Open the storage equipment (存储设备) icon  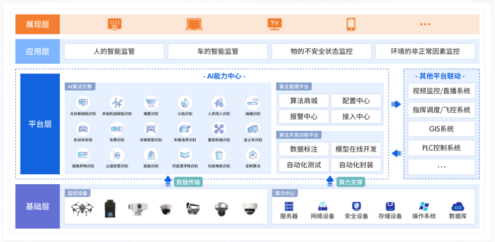coord(390,207)
